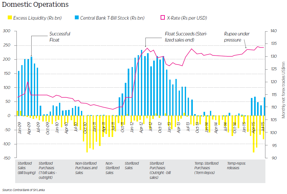
Task: Click the 'Float Succeeds (Sterilized sales end)' annotation
Action: (x=186, y=37)
